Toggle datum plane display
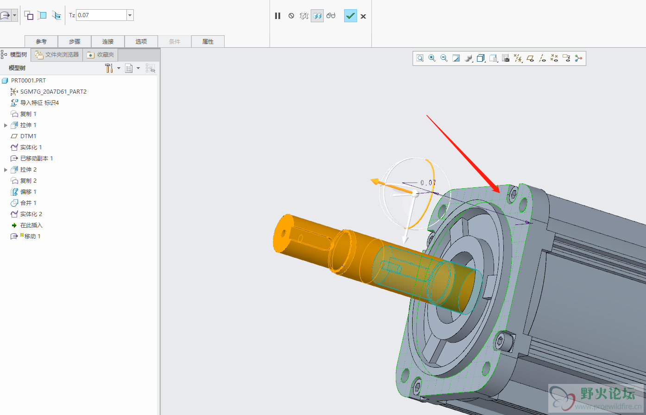 pyautogui.click(x=530, y=58)
